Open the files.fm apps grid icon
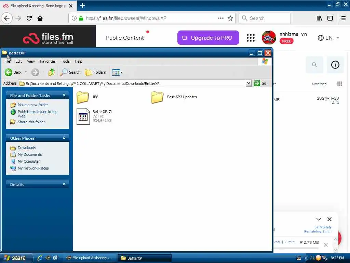The image size is (350, 263). [251, 38]
